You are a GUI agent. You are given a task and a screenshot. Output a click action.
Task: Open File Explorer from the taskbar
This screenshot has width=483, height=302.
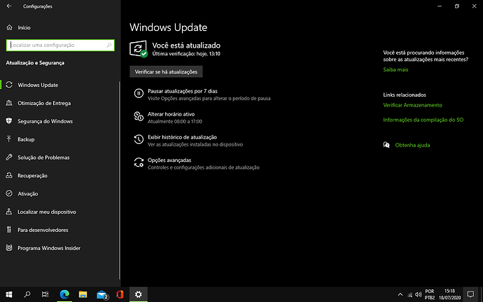point(83,294)
